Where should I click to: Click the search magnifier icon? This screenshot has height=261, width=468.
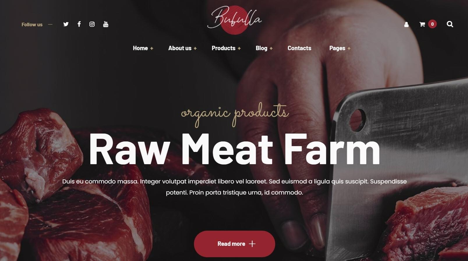pyautogui.click(x=450, y=24)
